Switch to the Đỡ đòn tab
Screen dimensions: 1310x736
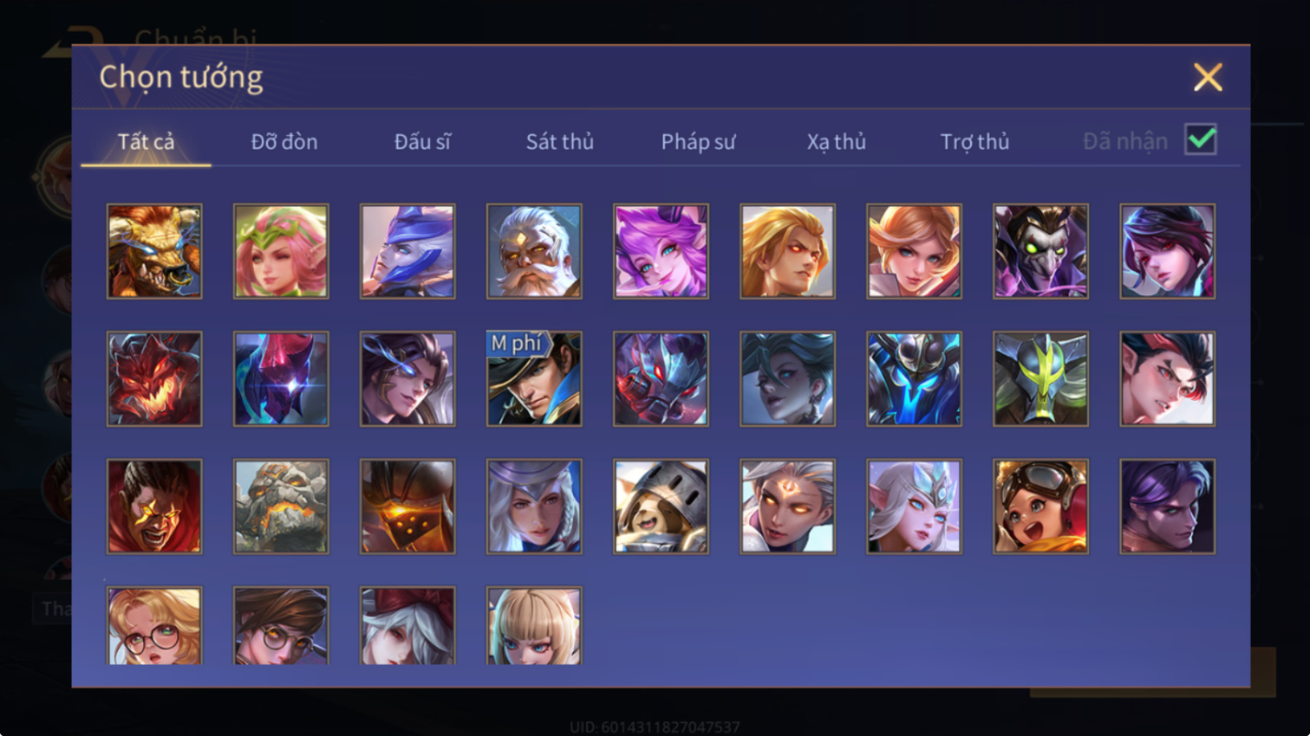click(x=284, y=141)
